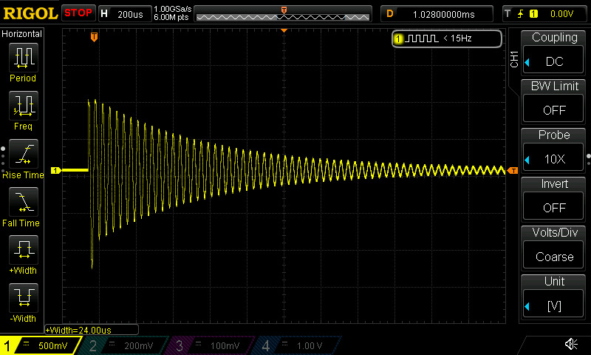Click the waveform memory overview bar

(x=284, y=13)
